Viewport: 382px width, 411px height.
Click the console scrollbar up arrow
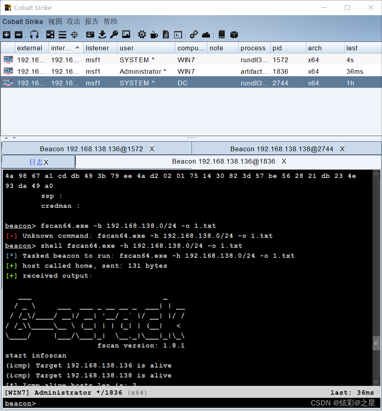(376, 174)
